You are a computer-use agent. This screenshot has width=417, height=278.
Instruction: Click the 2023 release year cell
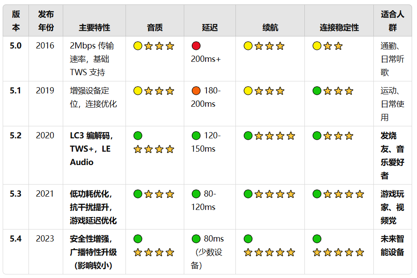point(45,239)
